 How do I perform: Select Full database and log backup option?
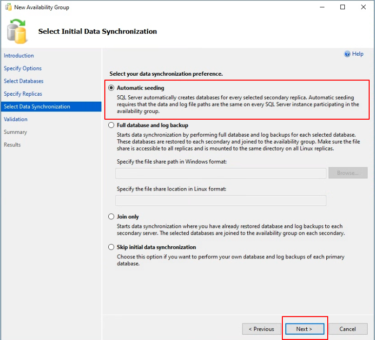click(111, 126)
